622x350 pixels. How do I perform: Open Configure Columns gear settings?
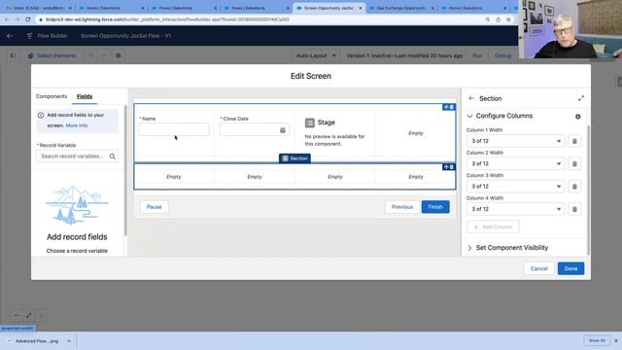tap(578, 117)
